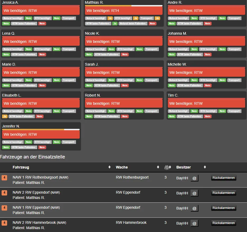Click the personnel group icon in the table header
The image size is (247, 232).
167,167
